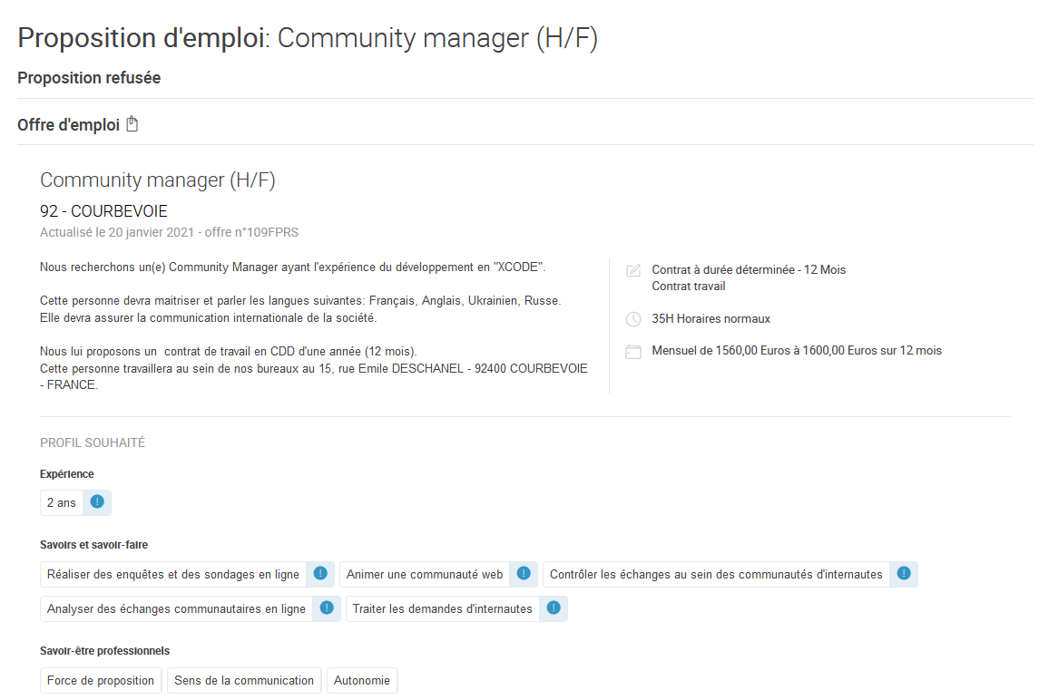The width and height of the screenshot is (1039, 700).
Task: Click info icon next to 2 ans
Action: click(97, 501)
